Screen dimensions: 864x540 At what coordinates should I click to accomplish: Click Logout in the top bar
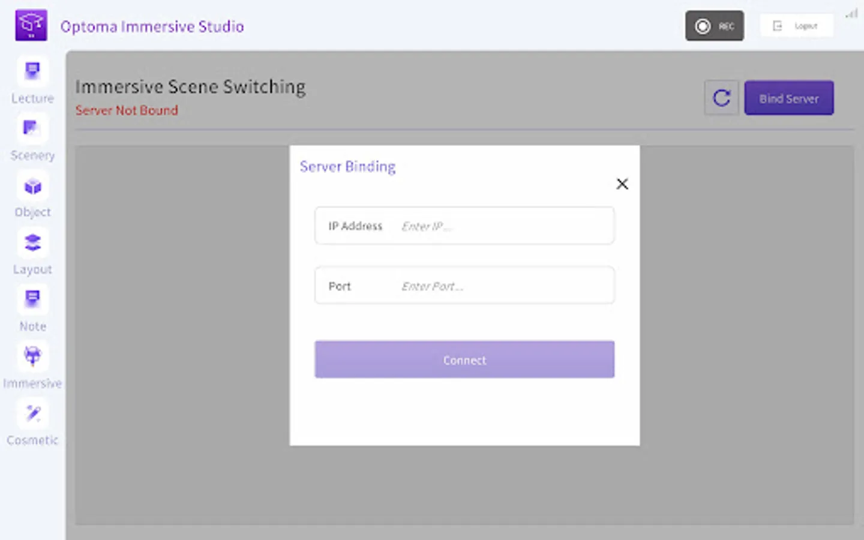[x=797, y=25]
